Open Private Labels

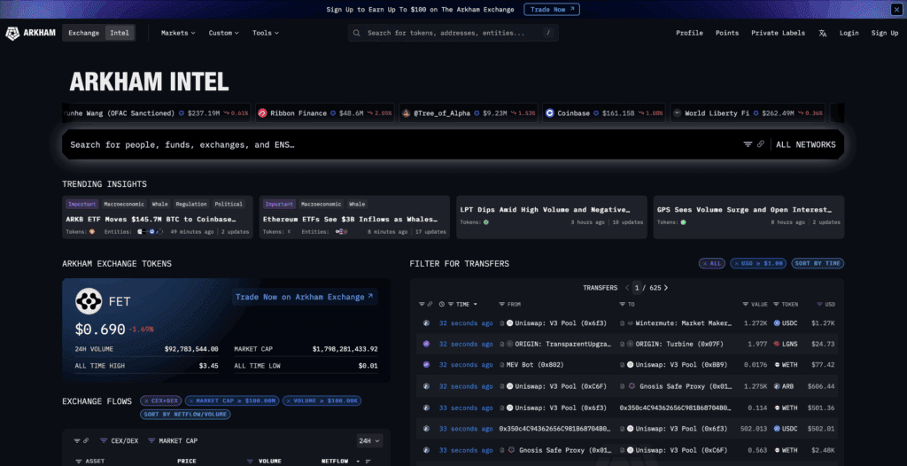click(x=778, y=33)
